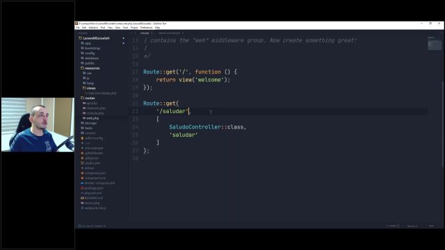Click the Sublime Text title bar app icon
This screenshot has height=250, width=445.
click(76, 24)
